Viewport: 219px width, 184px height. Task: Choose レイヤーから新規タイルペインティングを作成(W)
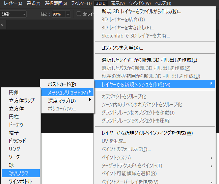point(155,133)
